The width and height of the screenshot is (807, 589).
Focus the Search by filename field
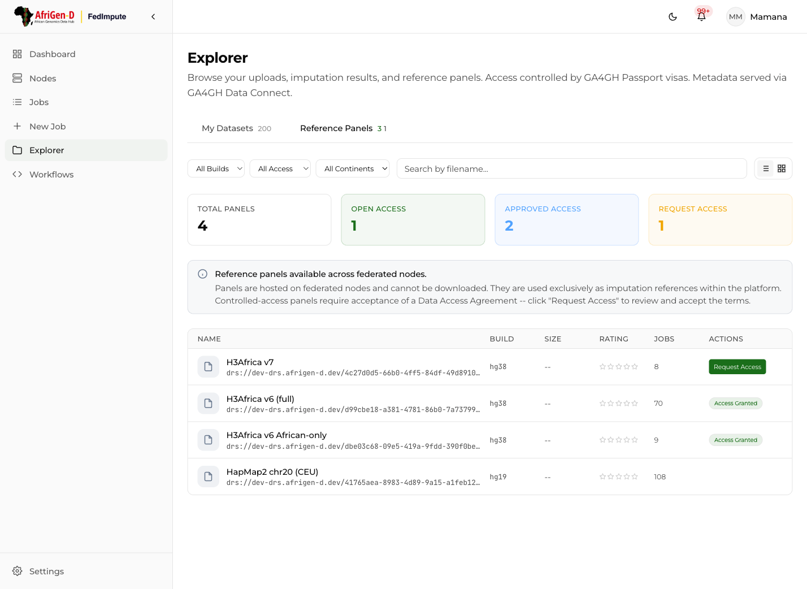point(571,168)
